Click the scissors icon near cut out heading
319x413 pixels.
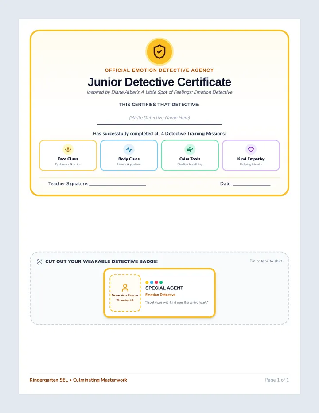[x=40, y=261]
